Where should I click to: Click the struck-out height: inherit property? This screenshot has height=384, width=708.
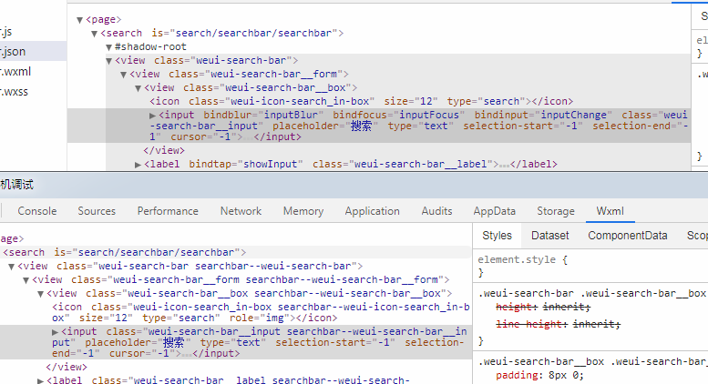tap(543, 308)
